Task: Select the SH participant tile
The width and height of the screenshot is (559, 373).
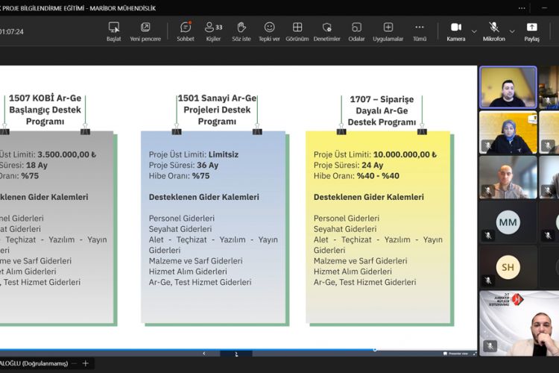Action: 508,266
